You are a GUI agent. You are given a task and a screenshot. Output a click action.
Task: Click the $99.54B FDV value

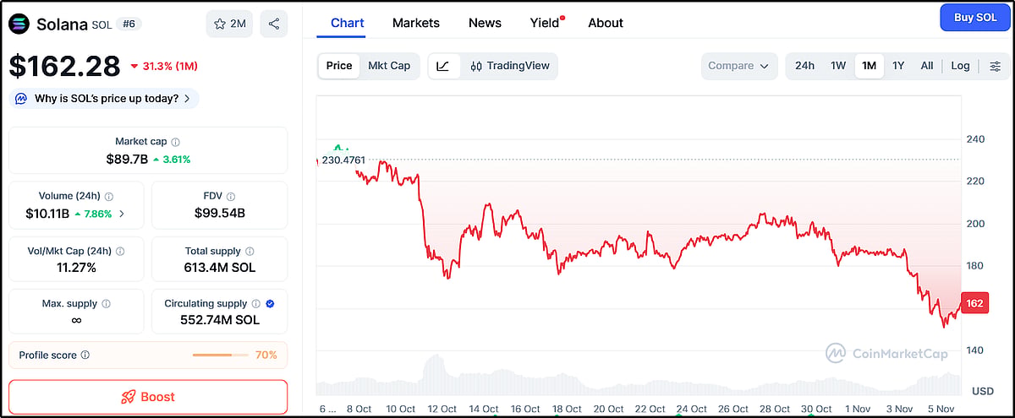tap(219, 214)
